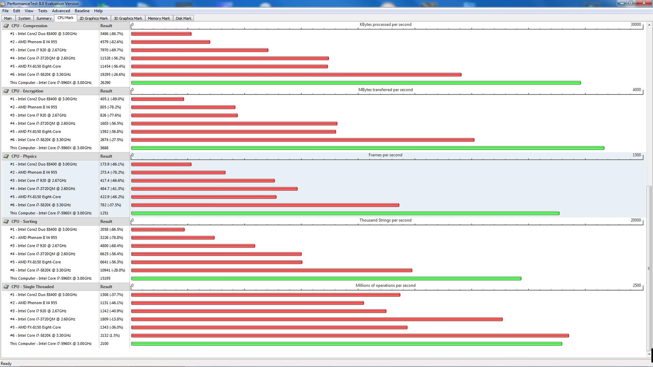Click the KBytes processed per second axis label
This screenshot has width=653, height=367.
386,24
